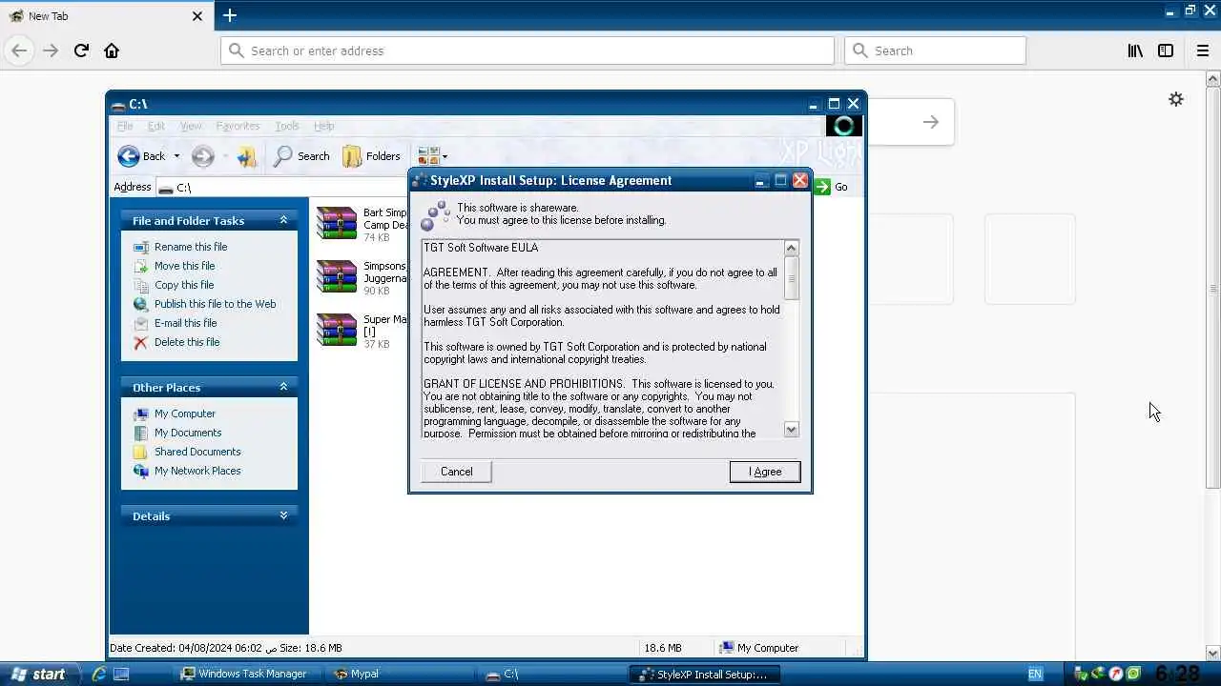This screenshot has width=1221, height=686.
Task: Open My Documents under Other Places
Action: point(188,433)
